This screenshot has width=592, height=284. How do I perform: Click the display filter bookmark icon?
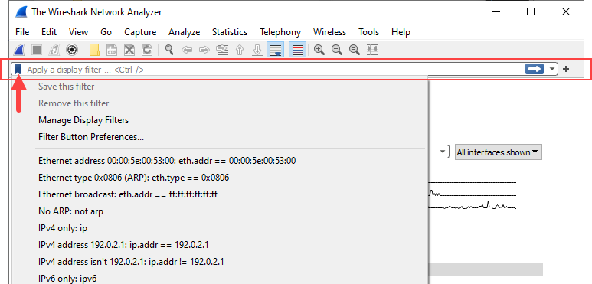tap(18, 70)
